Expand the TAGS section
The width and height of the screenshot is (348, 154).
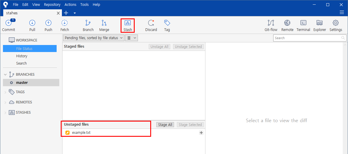click(x=5, y=92)
